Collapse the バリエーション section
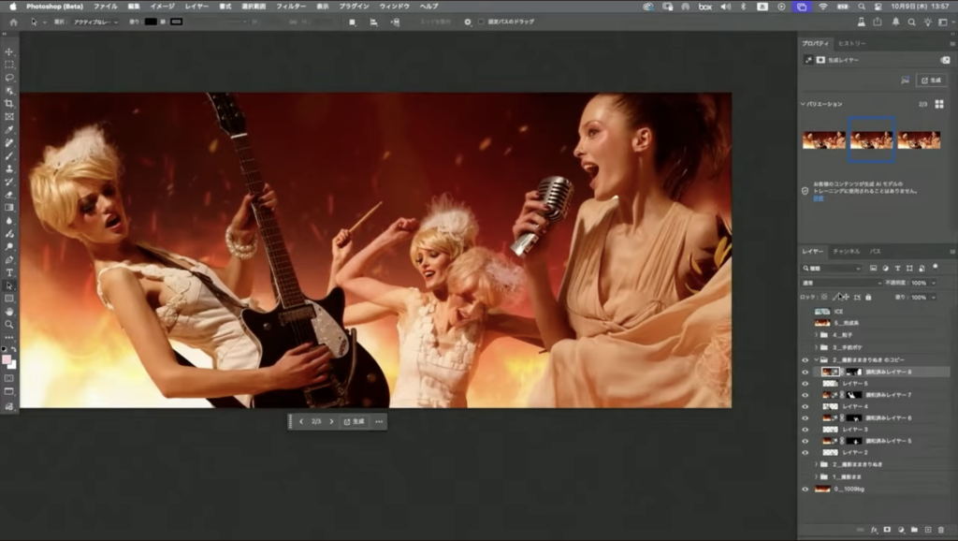 tap(803, 104)
